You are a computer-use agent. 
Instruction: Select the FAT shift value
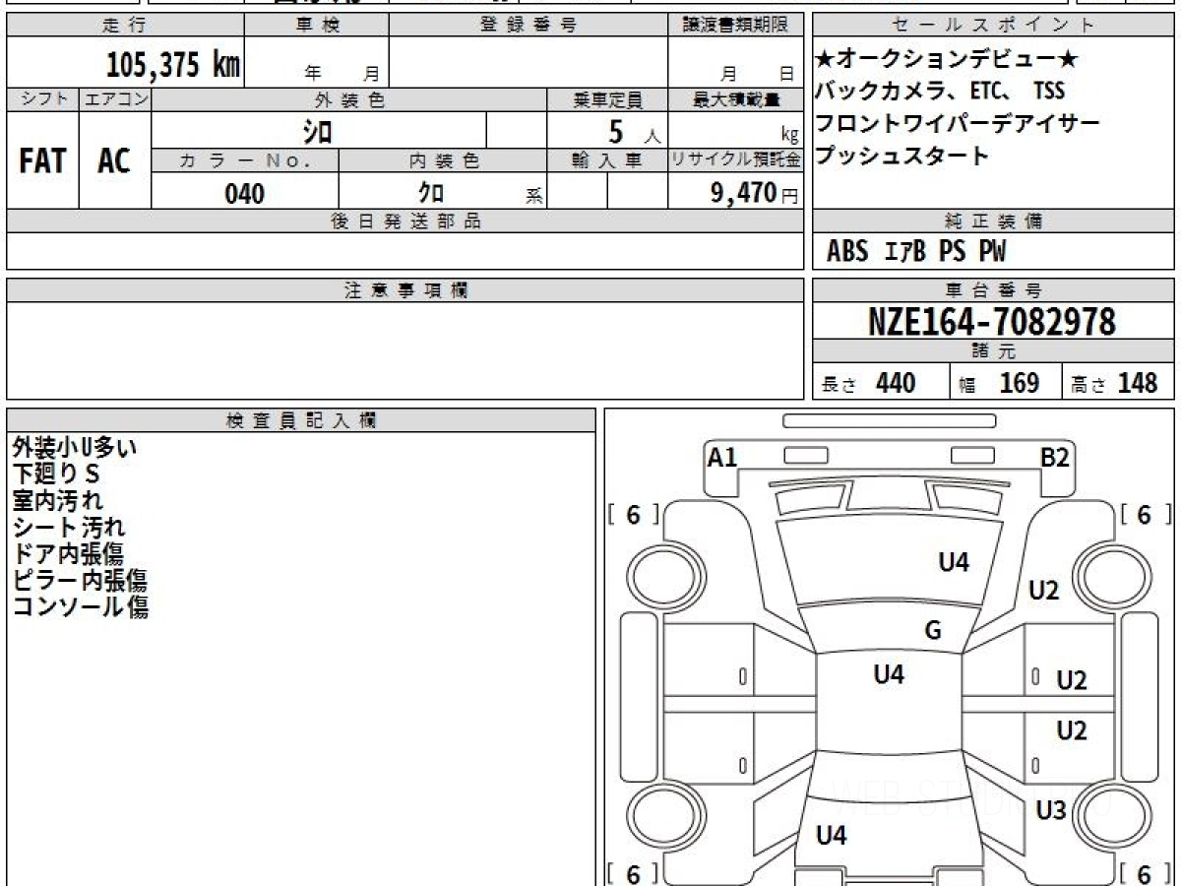pos(42,161)
